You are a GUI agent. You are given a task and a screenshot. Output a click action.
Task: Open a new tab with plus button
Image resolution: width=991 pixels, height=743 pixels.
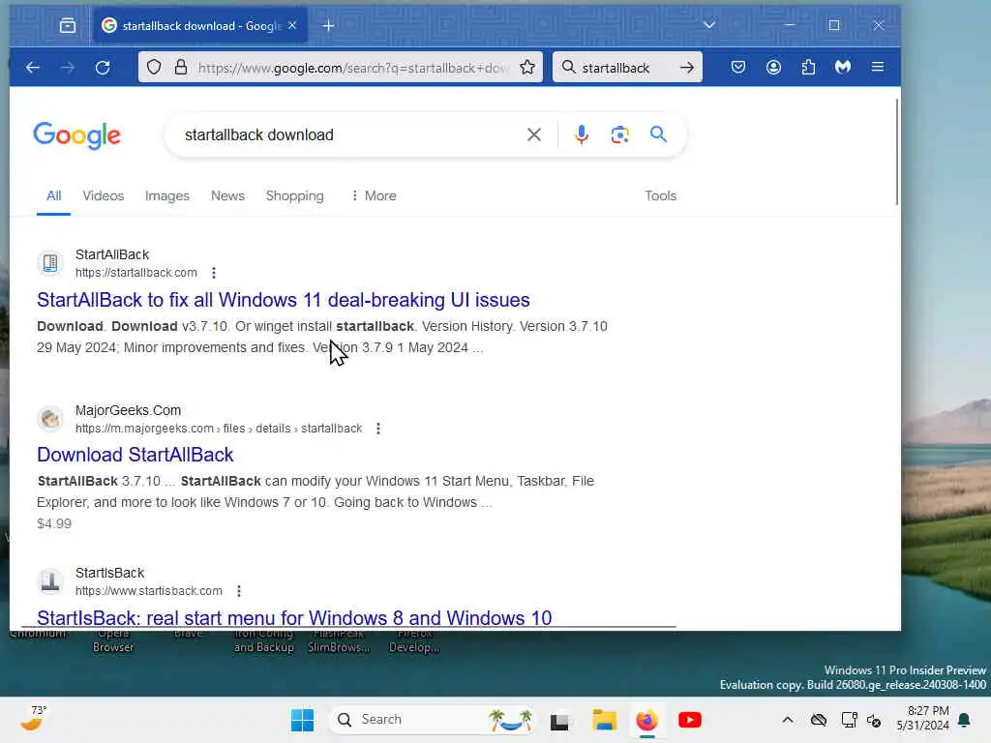tap(328, 26)
